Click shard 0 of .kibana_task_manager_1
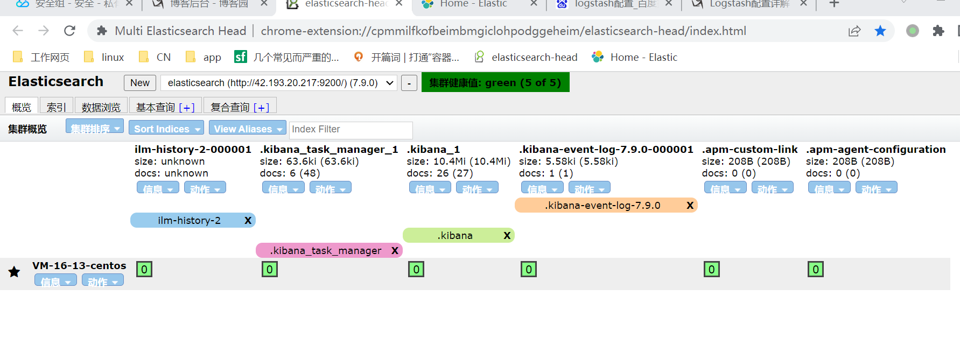Viewport: 960px width, 359px height. coord(270,269)
